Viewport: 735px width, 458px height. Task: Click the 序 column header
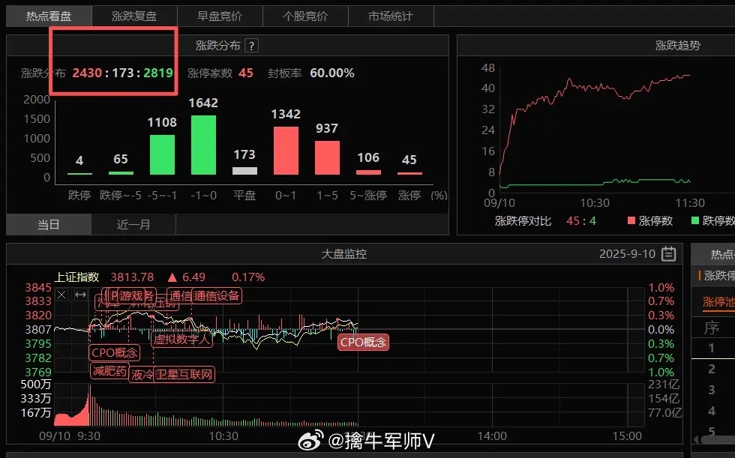click(712, 328)
